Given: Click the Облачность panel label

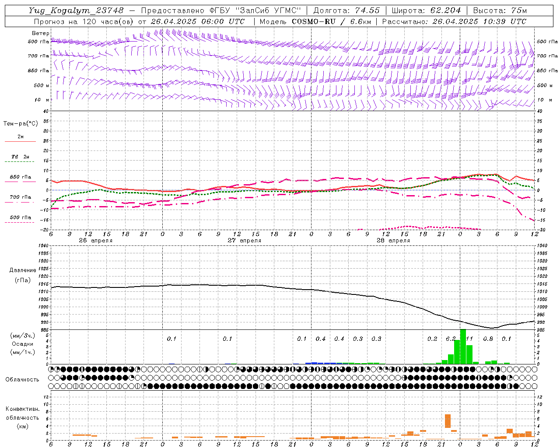Looking at the screenshot, I should 22,379.
